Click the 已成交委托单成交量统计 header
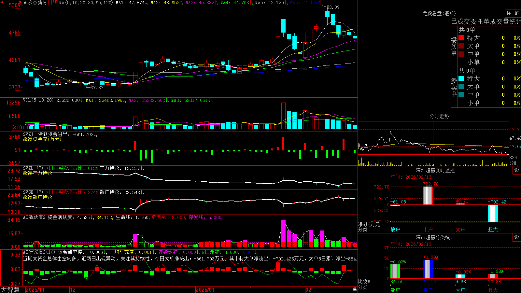This screenshot has height=293, width=521. (x=486, y=21)
